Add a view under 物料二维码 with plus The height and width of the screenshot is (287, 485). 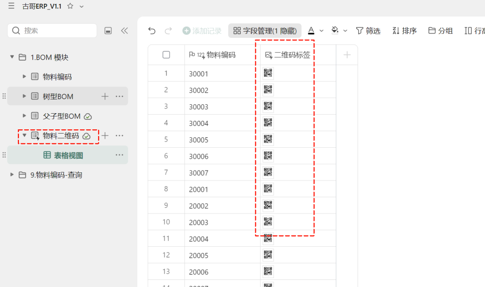click(x=105, y=135)
